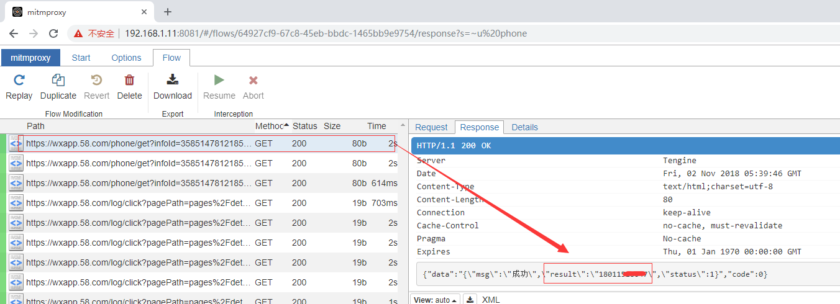Open a new browser tab with the plus icon
This screenshot has height=304, width=840.
click(x=168, y=12)
